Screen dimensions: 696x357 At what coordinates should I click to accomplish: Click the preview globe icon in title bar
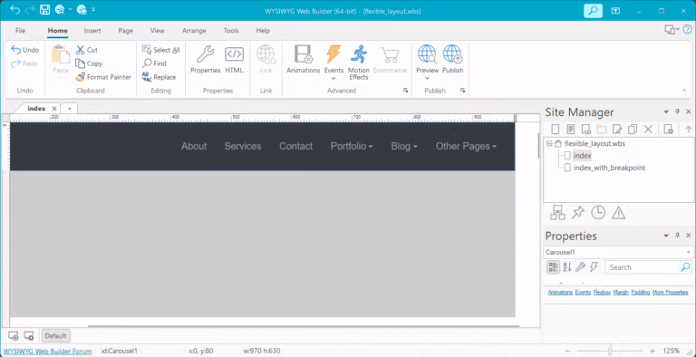coord(60,10)
